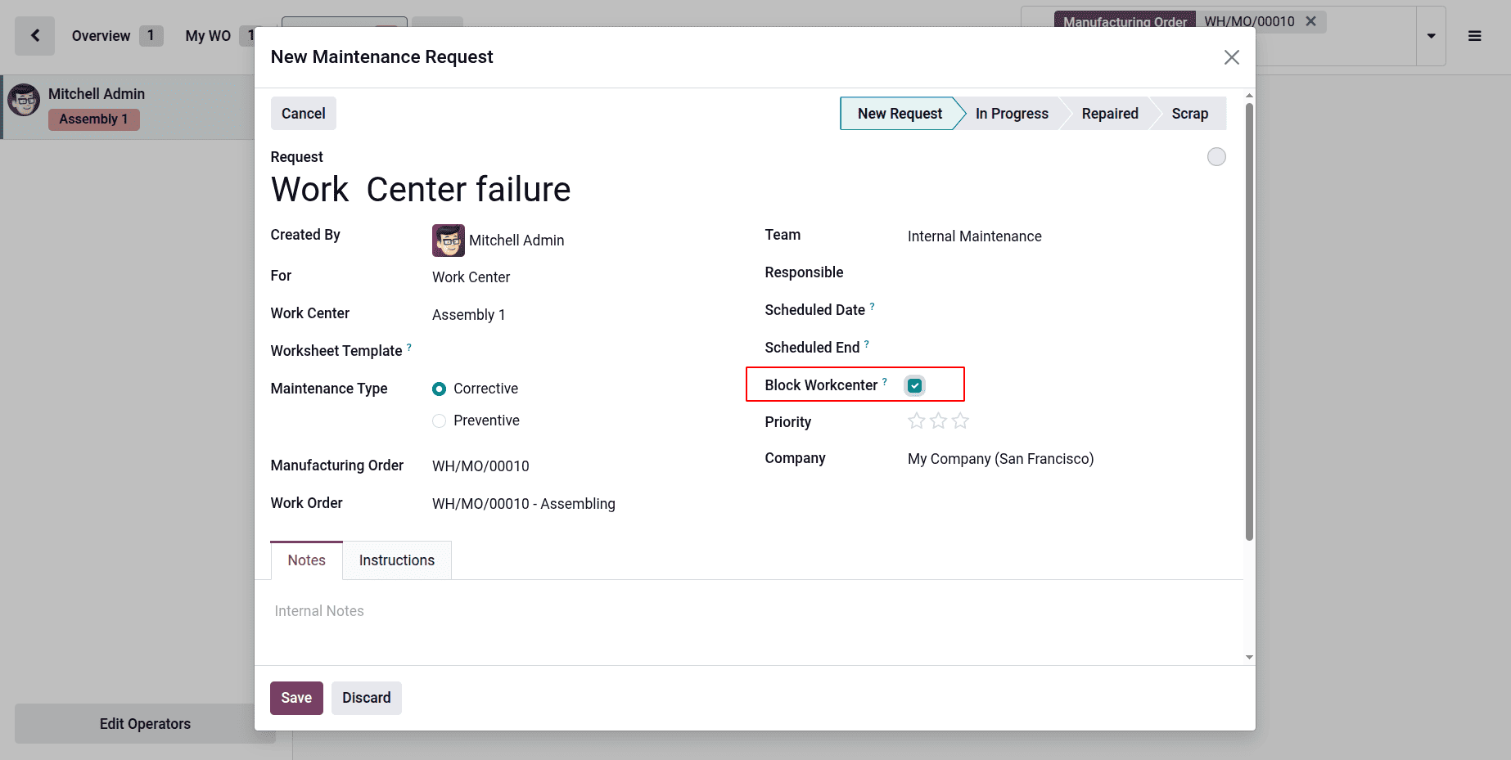Click the request title Work Center failure
Image resolution: width=1511 pixels, height=760 pixels.
pyautogui.click(x=421, y=190)
